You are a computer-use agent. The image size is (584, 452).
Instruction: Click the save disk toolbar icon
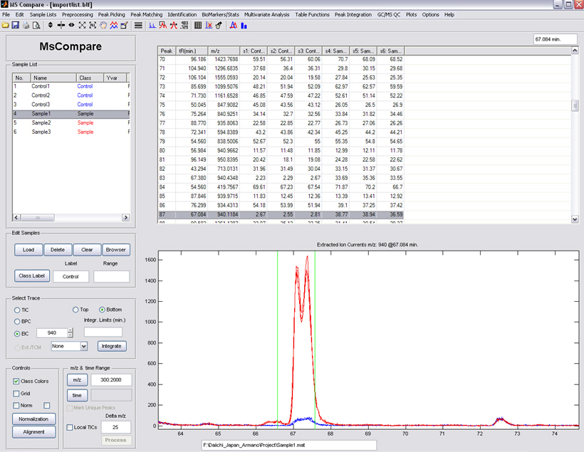click(16, 25)
